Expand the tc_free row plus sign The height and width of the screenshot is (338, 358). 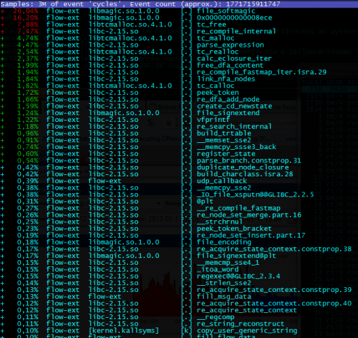2,24
